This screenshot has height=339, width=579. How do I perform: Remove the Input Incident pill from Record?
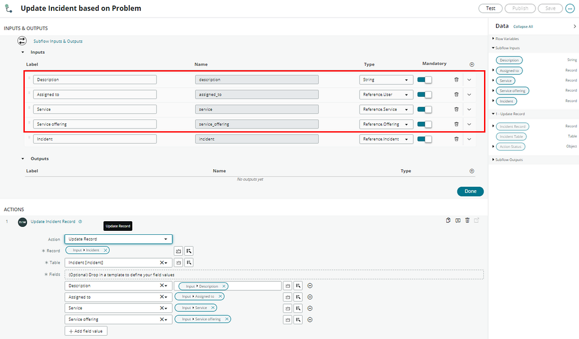click(105, 250)
